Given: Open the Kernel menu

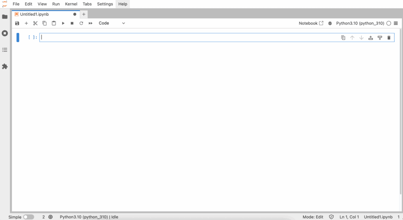Looking at the screenshot, I should (x=71, y=4).
